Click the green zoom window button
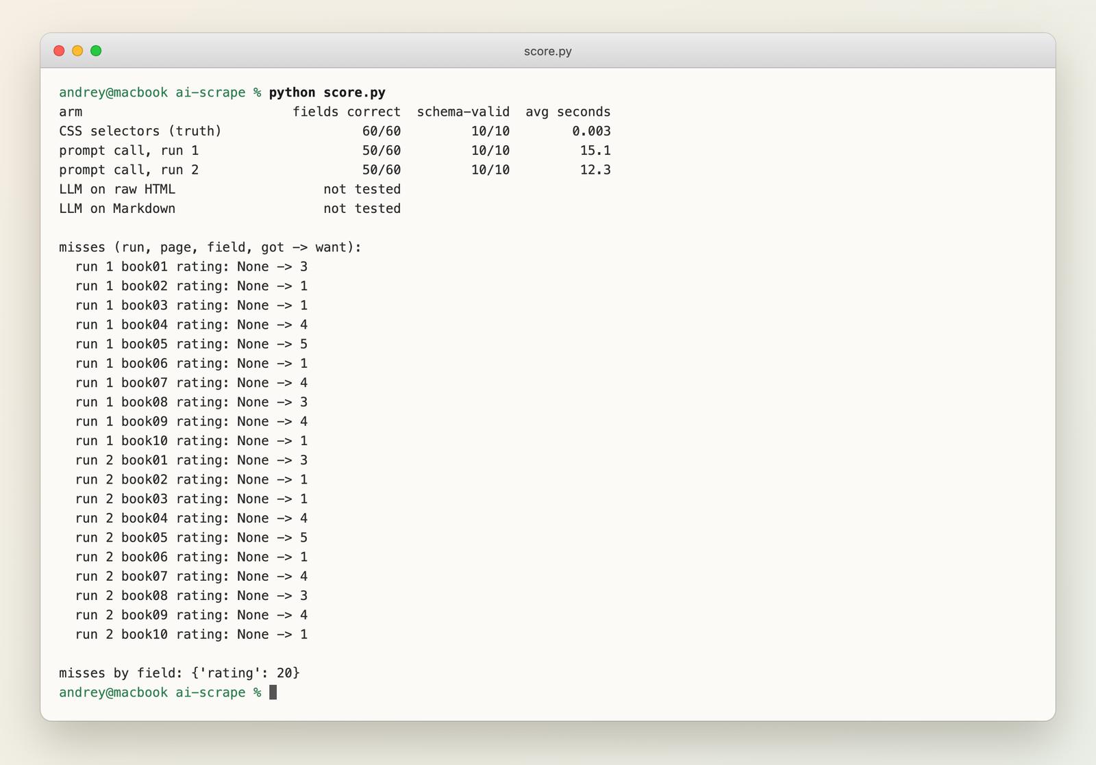1096x765 pixels. point(96,51)
